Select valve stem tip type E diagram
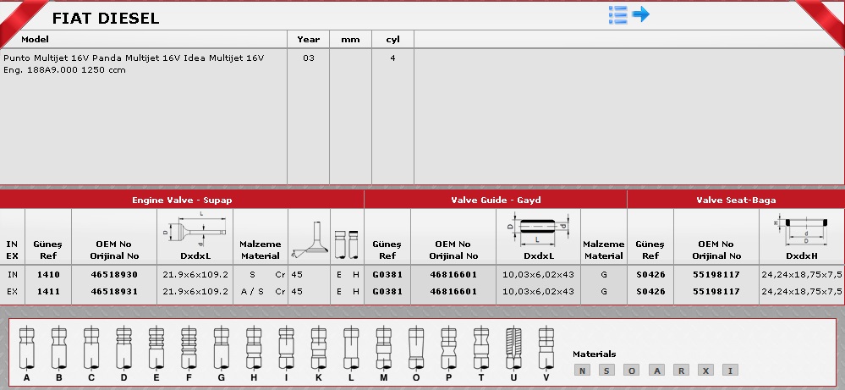Image resolution: width=845 pixels, height=390 pixels. [x=156, y=349]
